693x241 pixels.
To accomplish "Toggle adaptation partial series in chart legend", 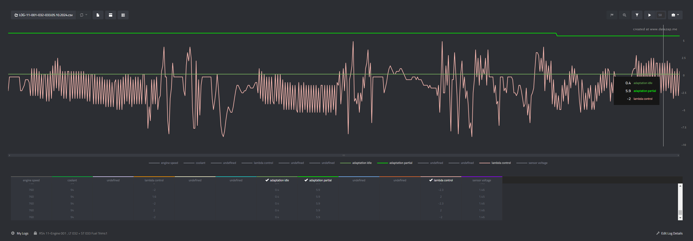I will click(395, 163).
